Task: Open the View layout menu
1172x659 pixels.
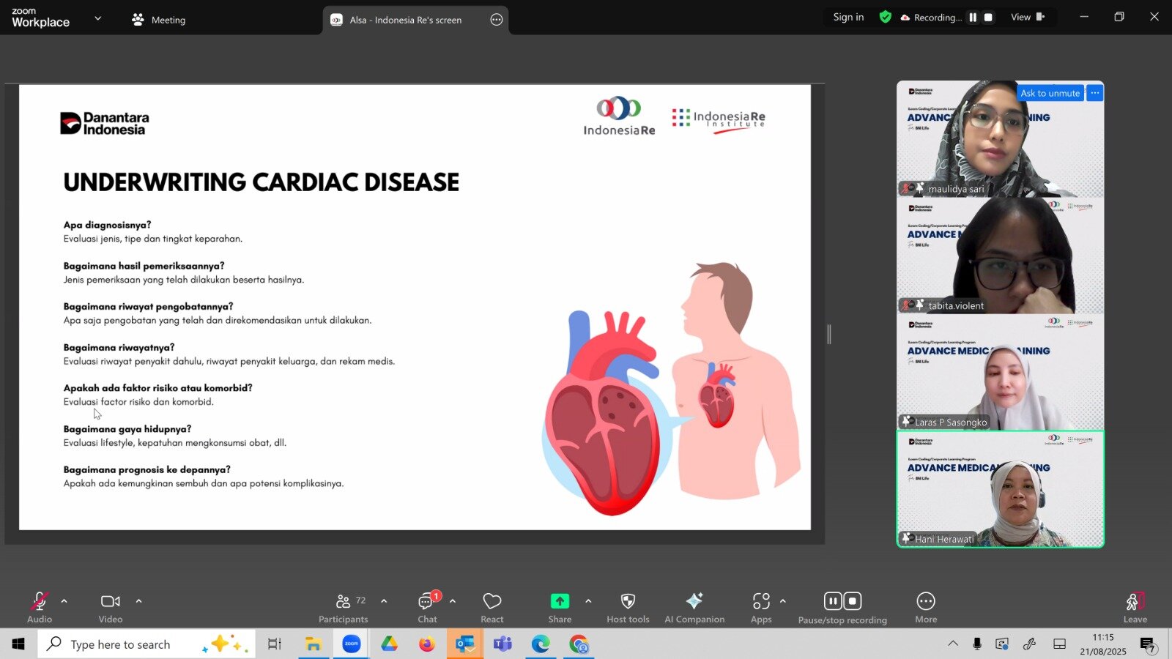Action: point(1027,18)
